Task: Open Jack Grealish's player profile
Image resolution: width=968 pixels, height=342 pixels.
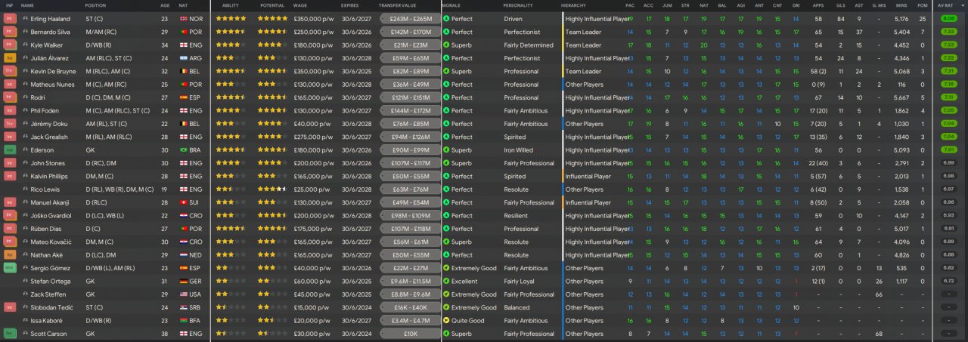Action: (48, 137)
